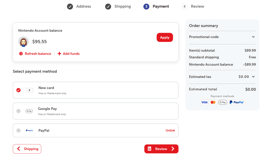This screenshot has height=159, width=269.
Task: Choose the Google Pay radio option
Action: click(x=18, y=111)
